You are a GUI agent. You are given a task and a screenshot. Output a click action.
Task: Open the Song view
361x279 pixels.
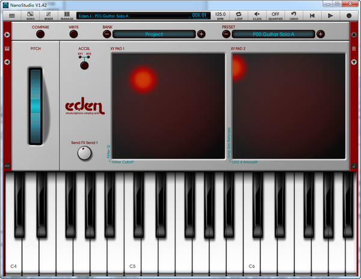coord(30,15)
